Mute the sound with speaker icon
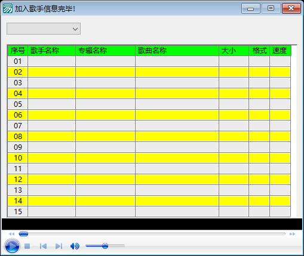 coord(75,246)
